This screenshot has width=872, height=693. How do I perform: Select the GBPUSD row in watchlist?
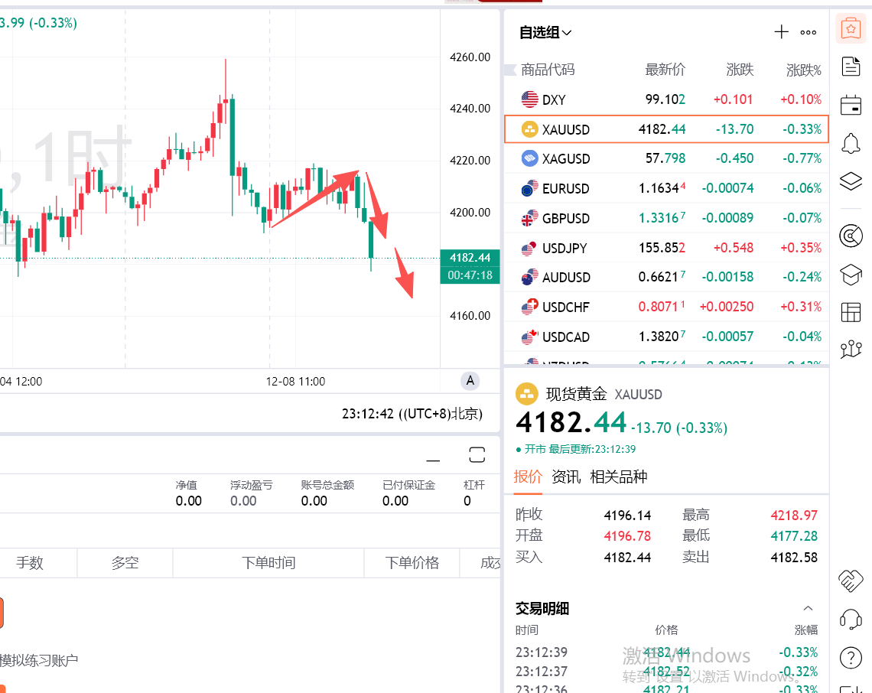click(666, 218)
